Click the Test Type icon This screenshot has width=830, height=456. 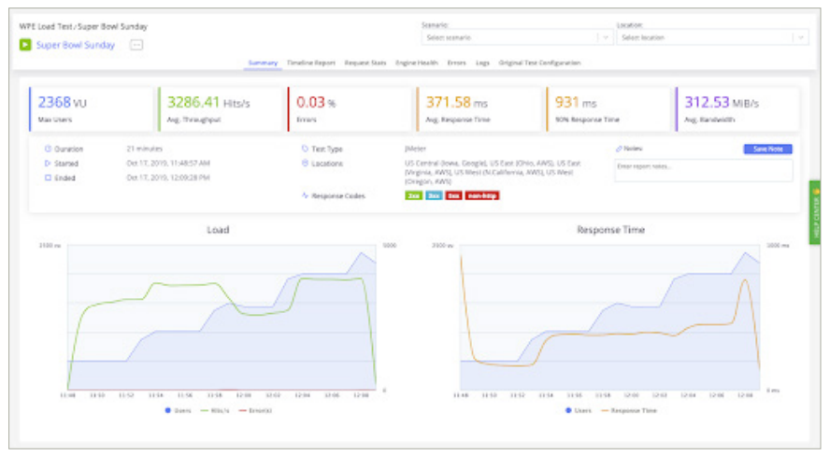305,149
